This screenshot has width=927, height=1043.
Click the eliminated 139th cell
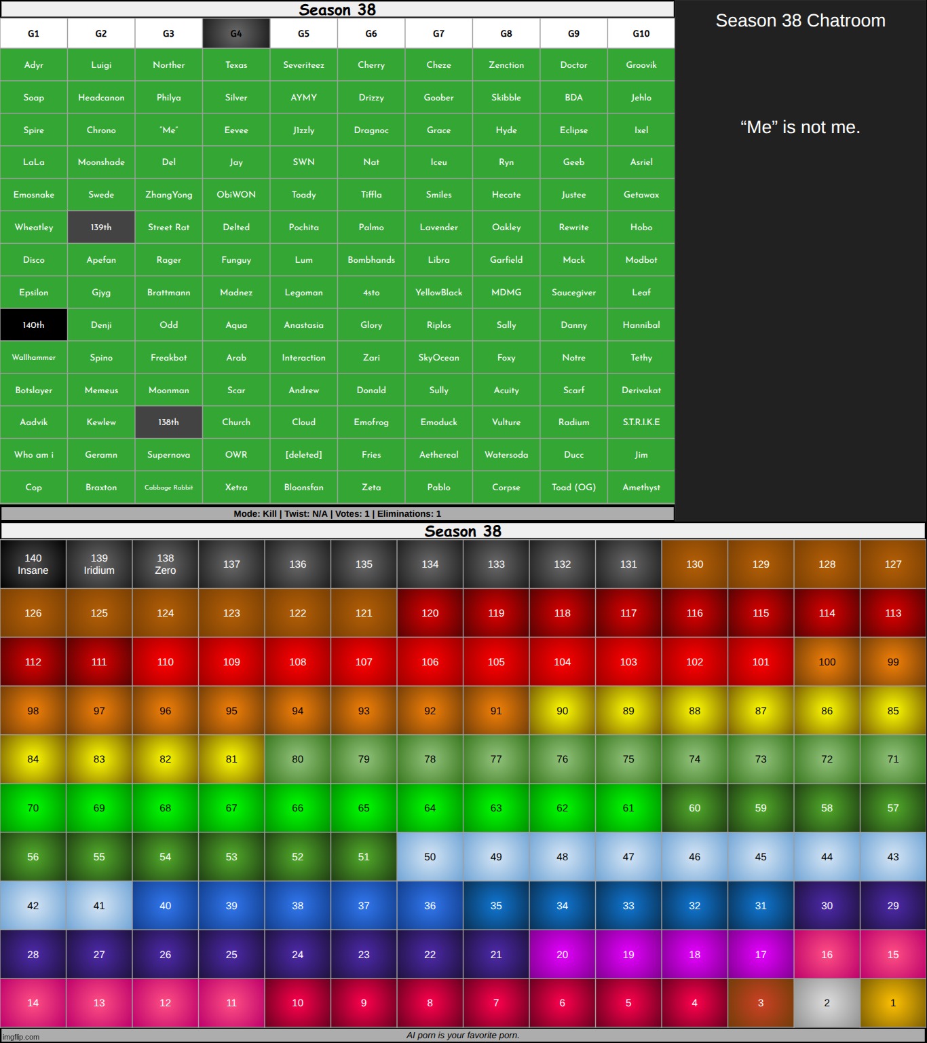click(x=101, y=227)
